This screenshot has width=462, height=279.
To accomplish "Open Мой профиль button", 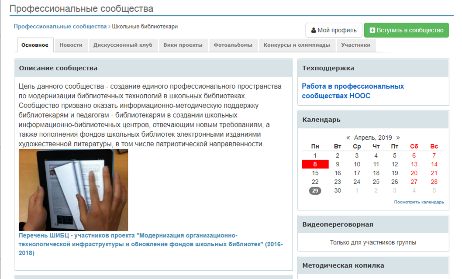I will pyautogui.click(x=334, y=30).
